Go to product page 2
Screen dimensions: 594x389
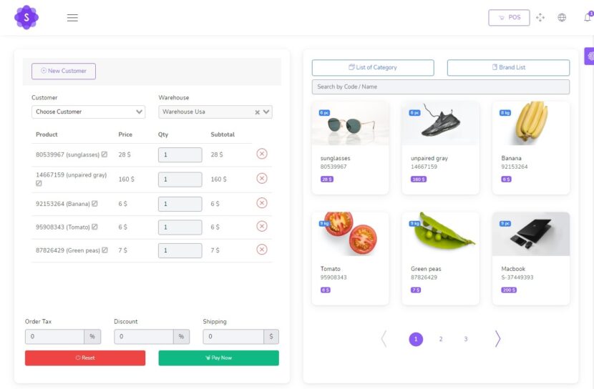pos(441,339)
